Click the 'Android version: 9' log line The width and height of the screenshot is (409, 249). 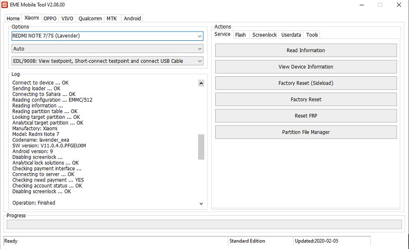coord(32,152)
